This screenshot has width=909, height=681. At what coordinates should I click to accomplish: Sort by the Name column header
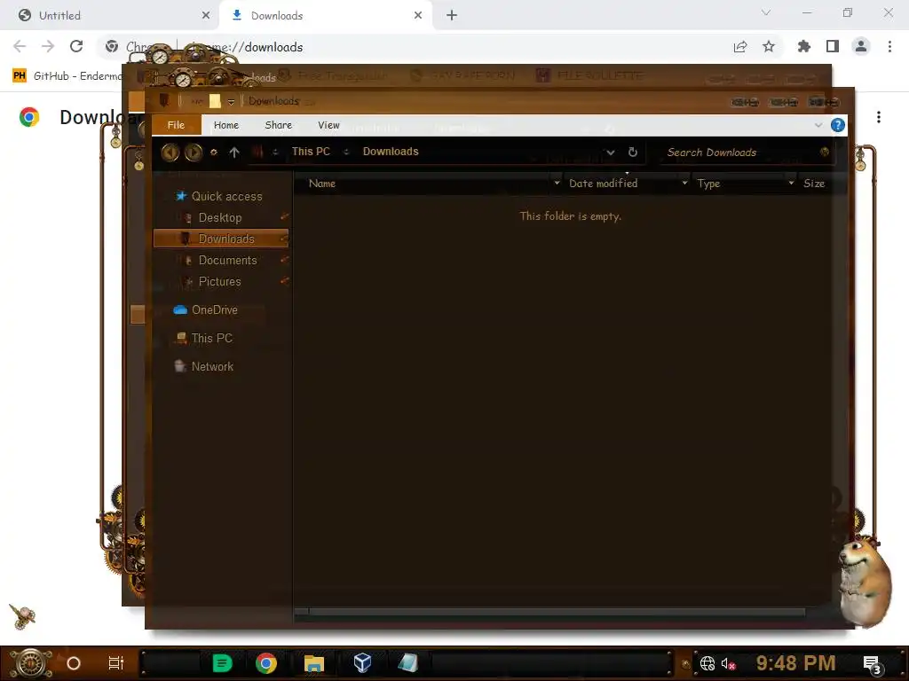point(322,184)
